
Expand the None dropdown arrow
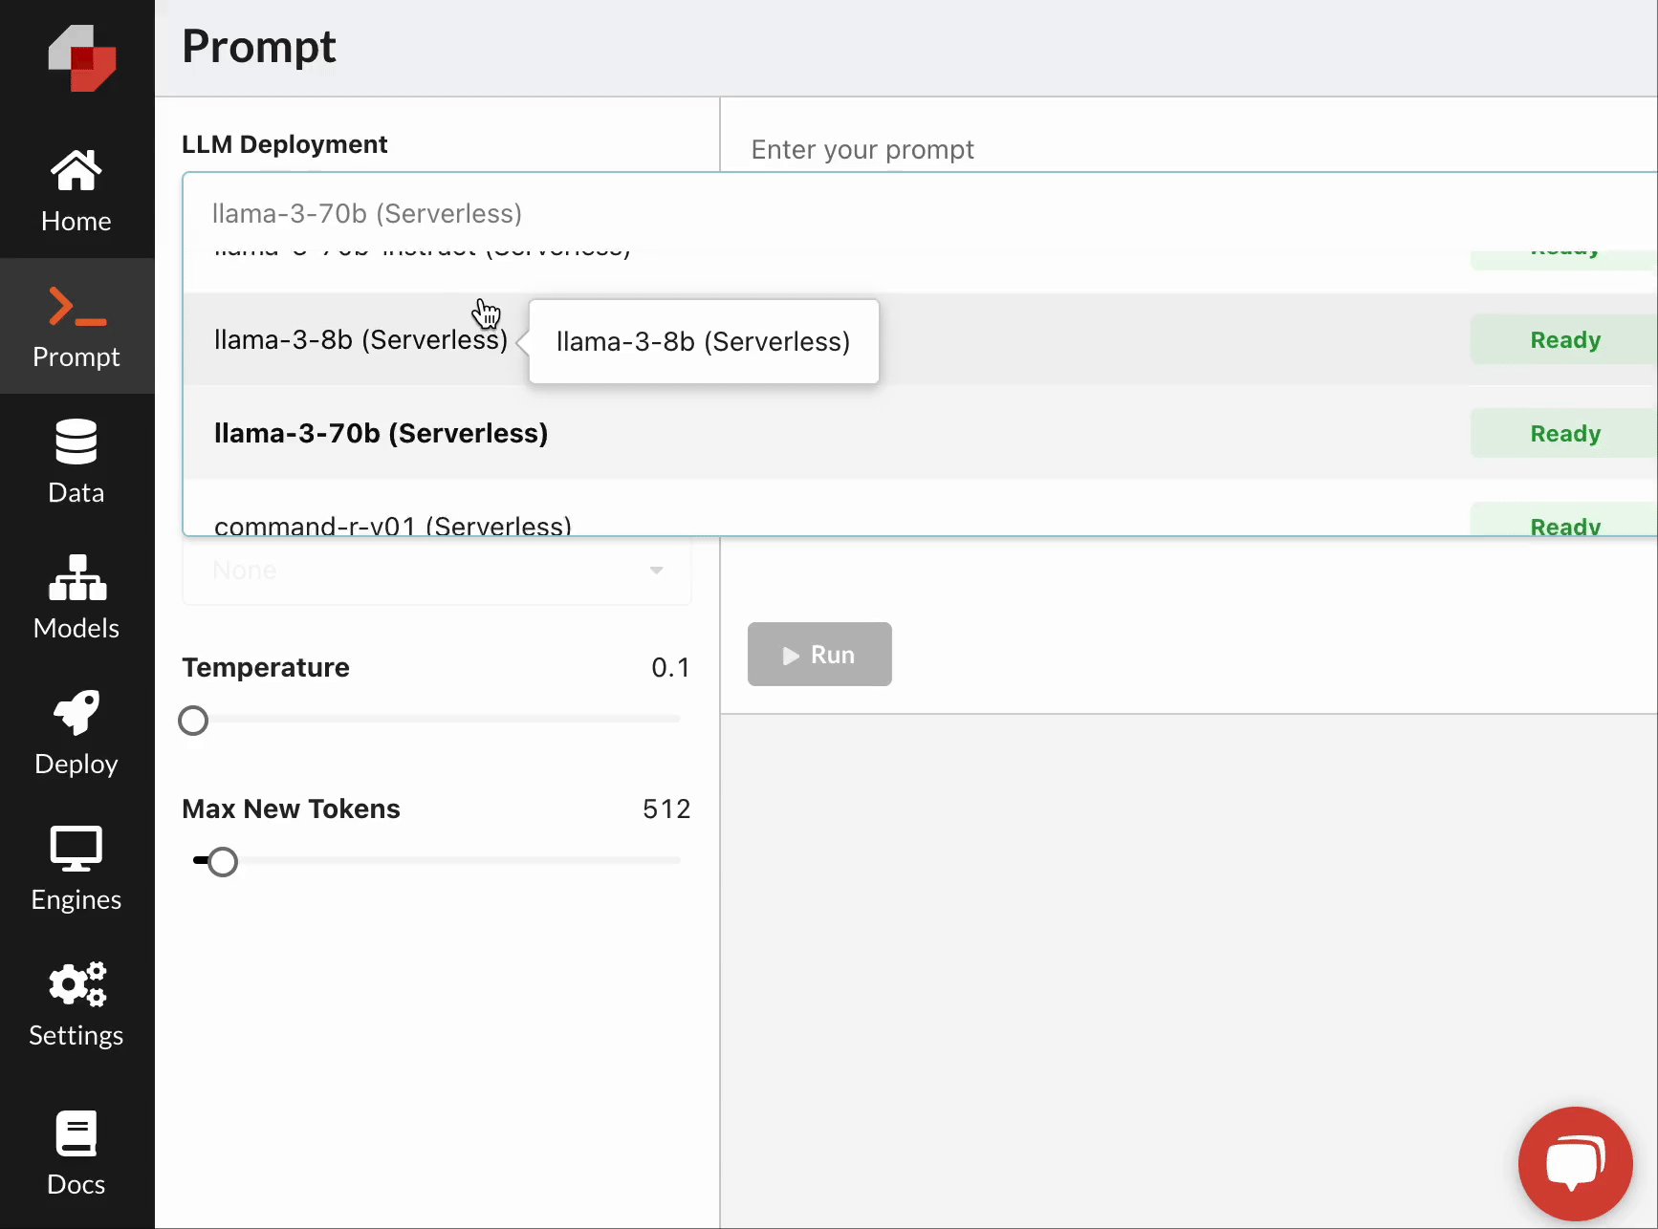[x=656, y=571]
